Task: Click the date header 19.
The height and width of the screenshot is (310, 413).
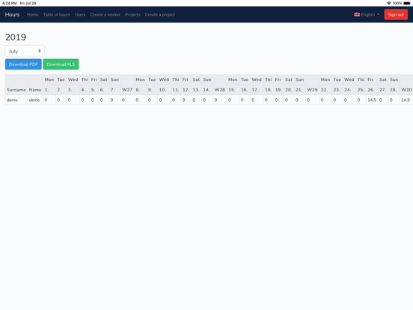Action: pyautogui.click(x=278, y=90)
